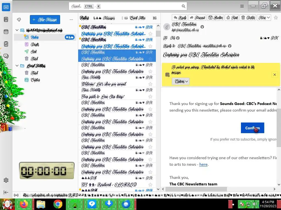
Task: Close the countdown timer widget
Action: pos(72,165)
